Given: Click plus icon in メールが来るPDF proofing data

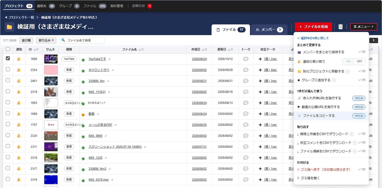Looking at the screenshot, I should pyautogui.click(x=260, y=125).
